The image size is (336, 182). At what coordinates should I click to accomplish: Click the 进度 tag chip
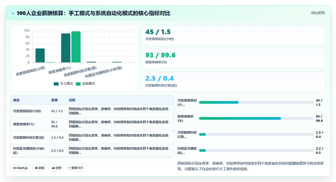point(56,168)
